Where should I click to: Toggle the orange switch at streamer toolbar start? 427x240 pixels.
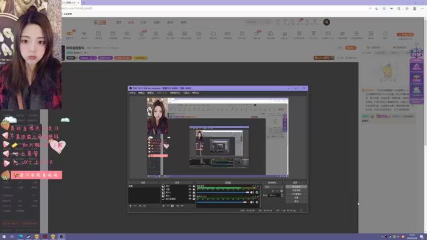point(70,34)
